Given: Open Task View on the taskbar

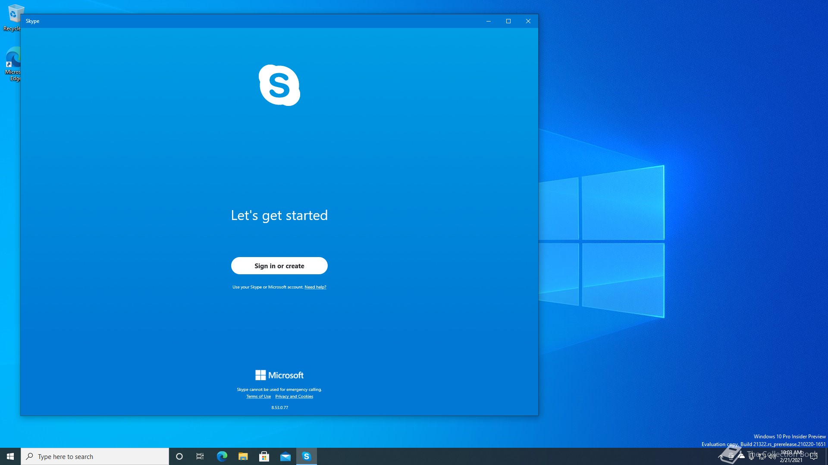Looking at the screenshot, I should (200, 456).
